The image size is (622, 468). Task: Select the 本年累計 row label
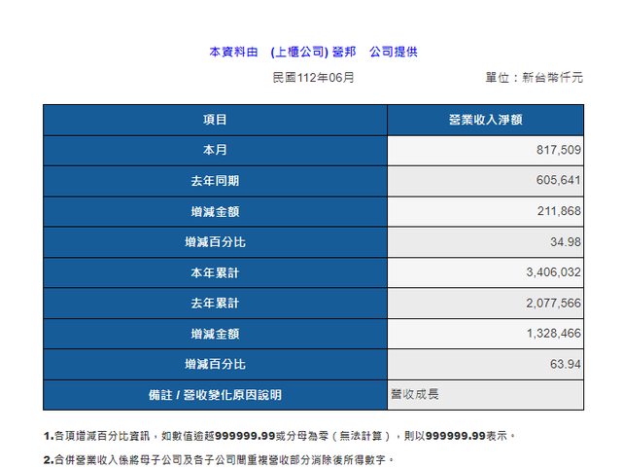215,272
